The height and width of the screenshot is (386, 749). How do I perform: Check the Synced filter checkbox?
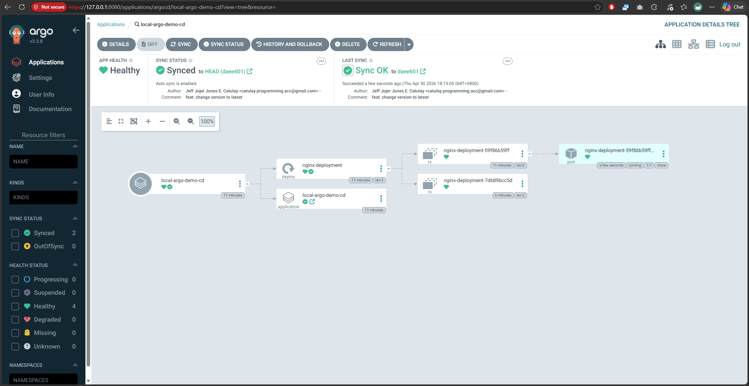[15, 233]
